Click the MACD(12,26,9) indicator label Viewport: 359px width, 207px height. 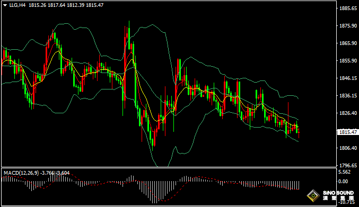click(x=21, y=173)
